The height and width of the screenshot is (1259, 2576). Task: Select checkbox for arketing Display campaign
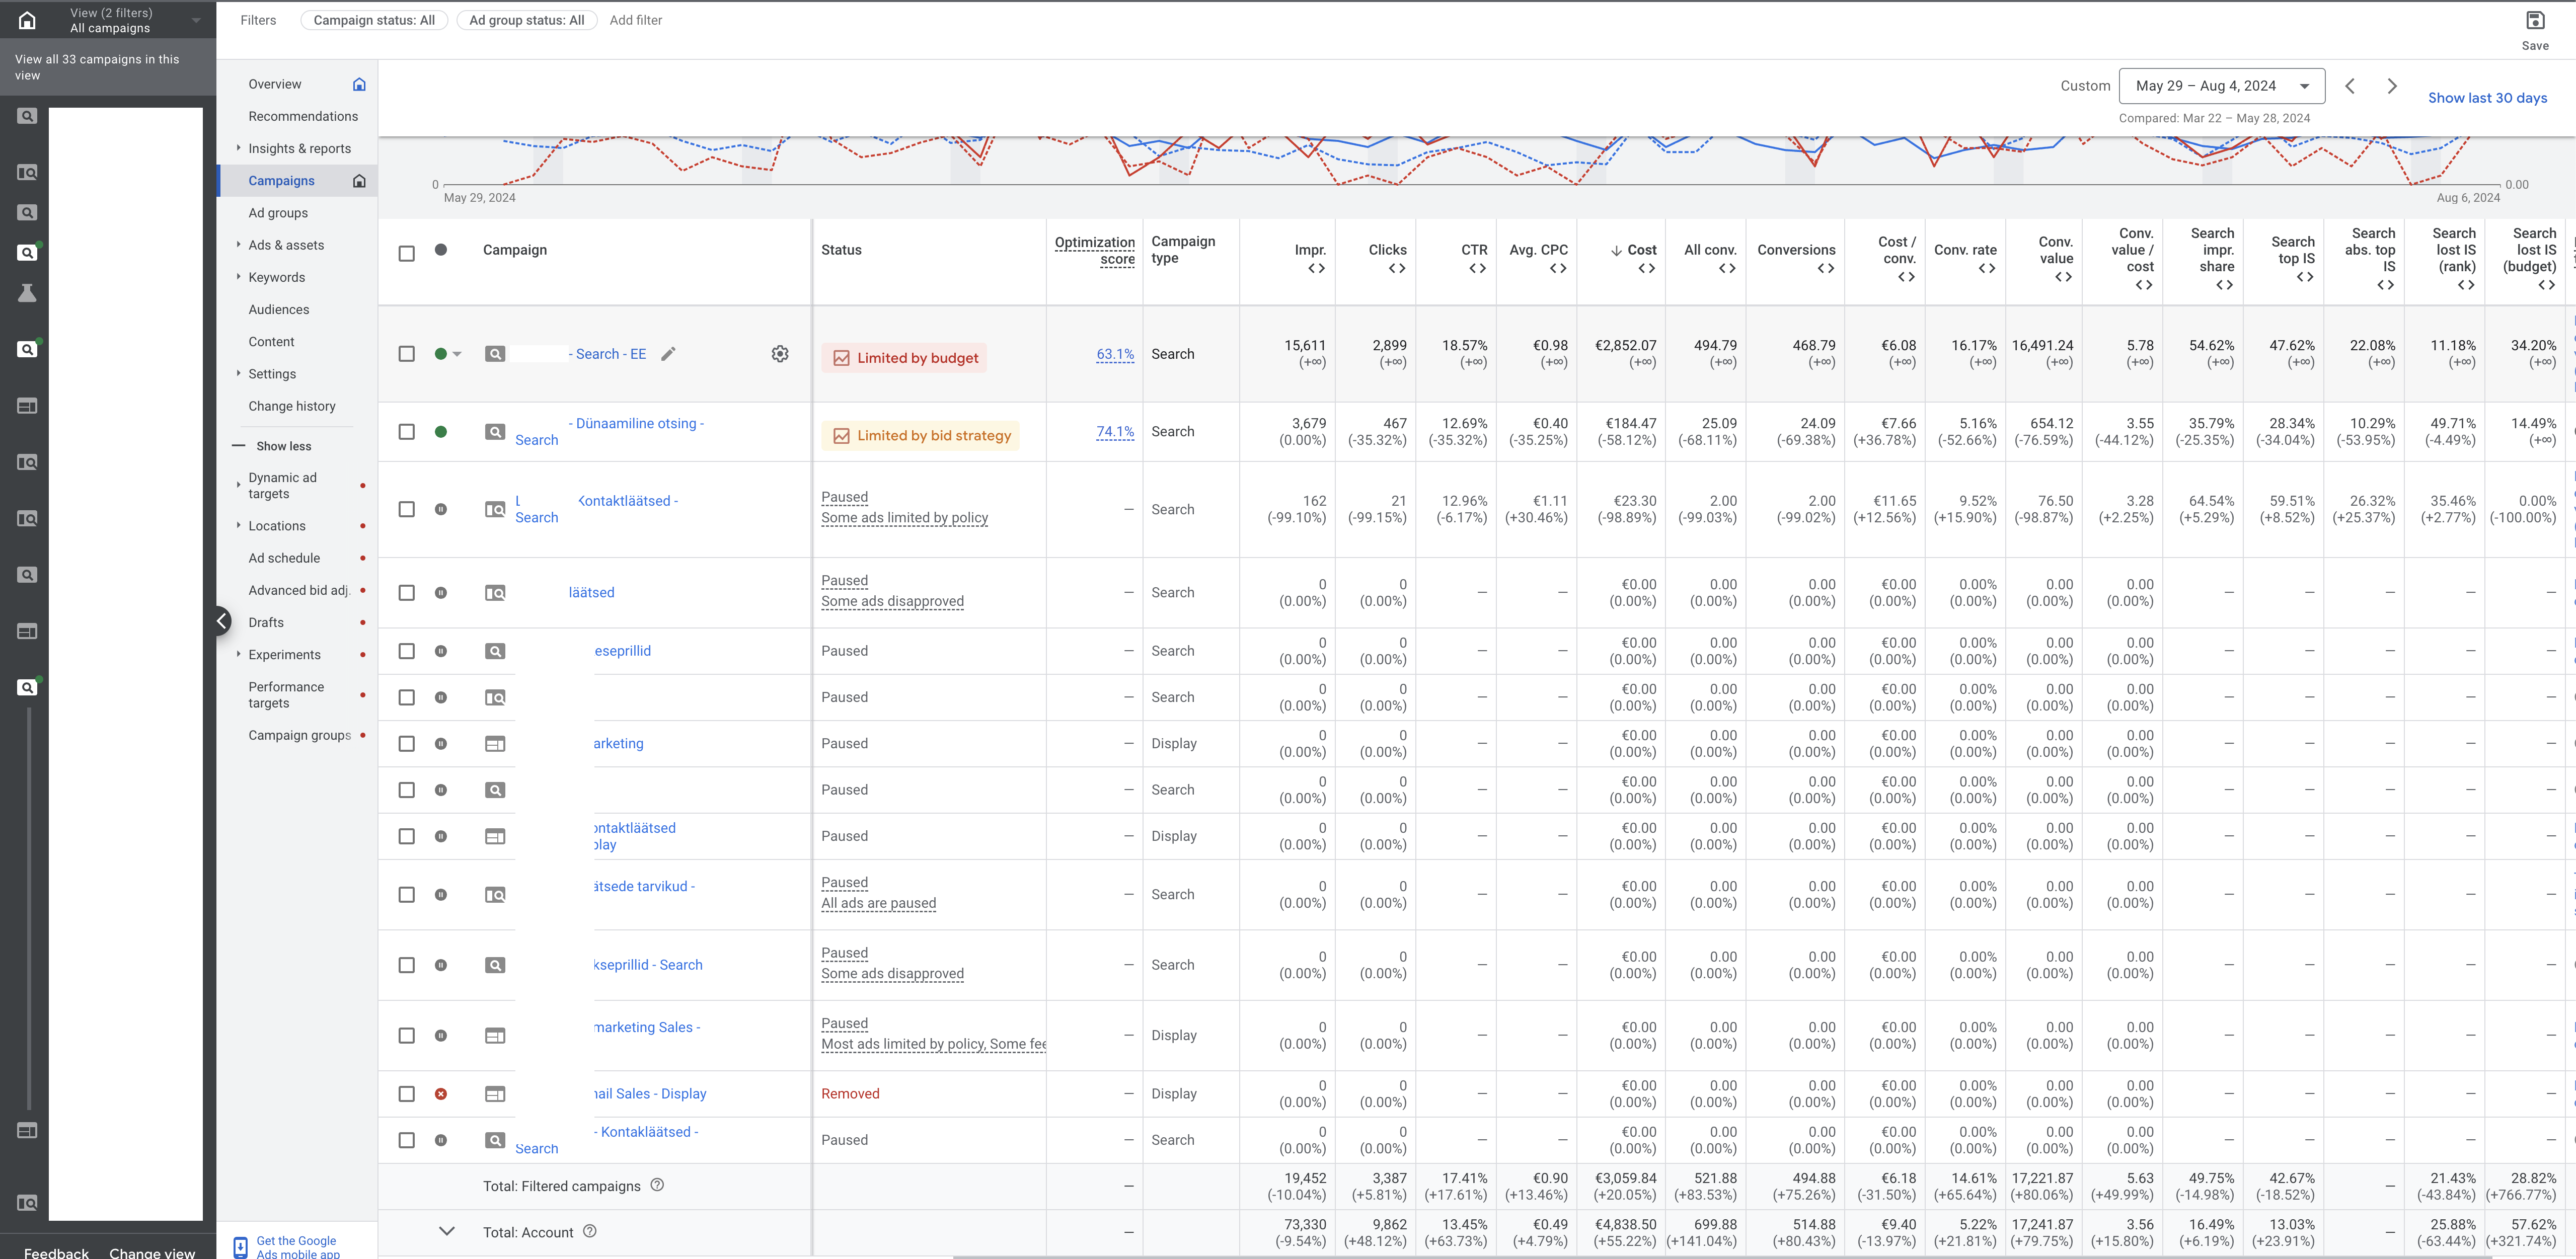coord(406,744)
